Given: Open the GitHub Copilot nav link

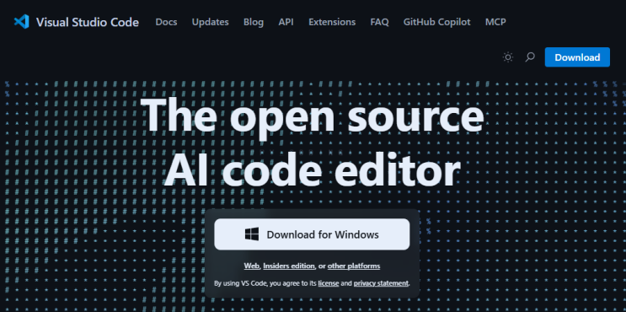Looking at the screenshot, I should click(x=436, y=22).
